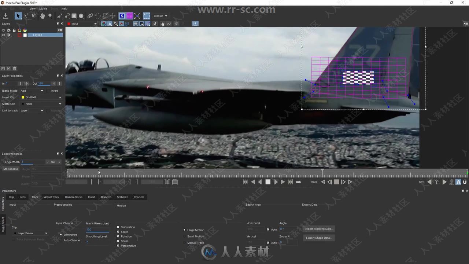This screenshot has width=469, height=264.
Task: Select the Large Motion radio option
Action: [184, 230]
